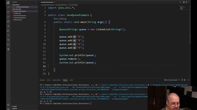Click the [A, D, G, D] terminal output
The height and width of the screenshot is (110, 197).
(46, 101)
